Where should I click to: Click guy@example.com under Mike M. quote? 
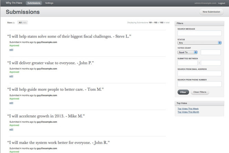coord(47,122)
